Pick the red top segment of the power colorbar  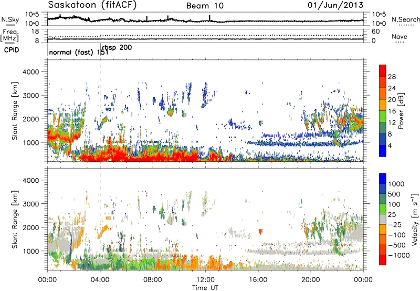click(383, 70)
